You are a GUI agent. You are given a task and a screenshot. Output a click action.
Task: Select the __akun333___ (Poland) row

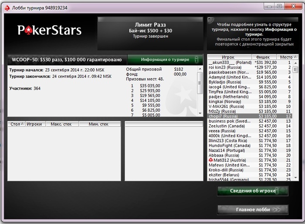(x=250, y=62)
